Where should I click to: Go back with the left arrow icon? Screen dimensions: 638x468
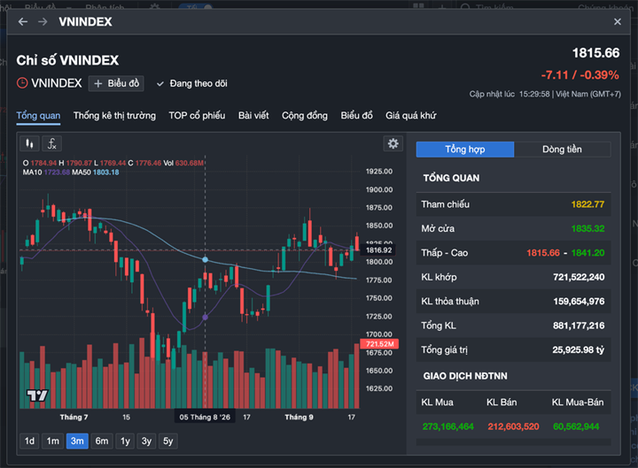(23, 21)
